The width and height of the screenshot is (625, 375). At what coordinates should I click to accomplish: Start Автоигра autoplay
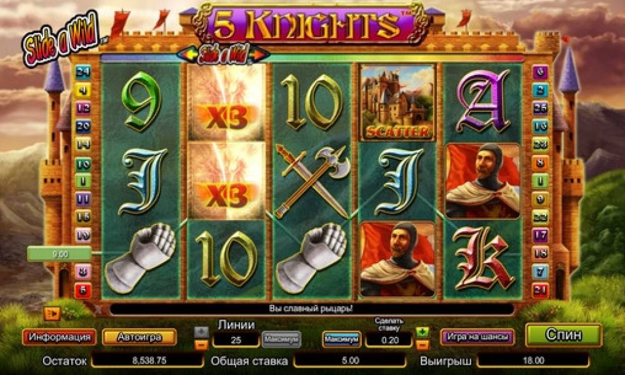(x=139, y=337)
